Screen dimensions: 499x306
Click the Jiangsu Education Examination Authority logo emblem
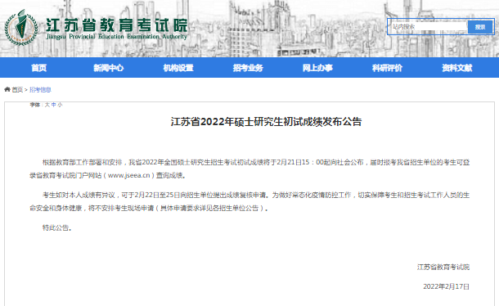point(21,27)
